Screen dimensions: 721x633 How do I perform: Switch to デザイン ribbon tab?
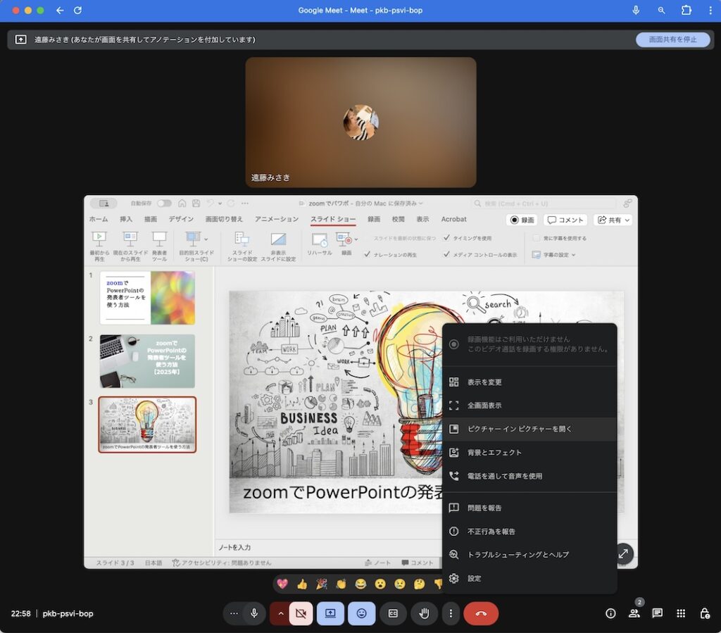[181, 219]
